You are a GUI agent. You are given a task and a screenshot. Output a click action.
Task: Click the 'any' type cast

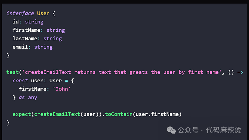[33, 98]
